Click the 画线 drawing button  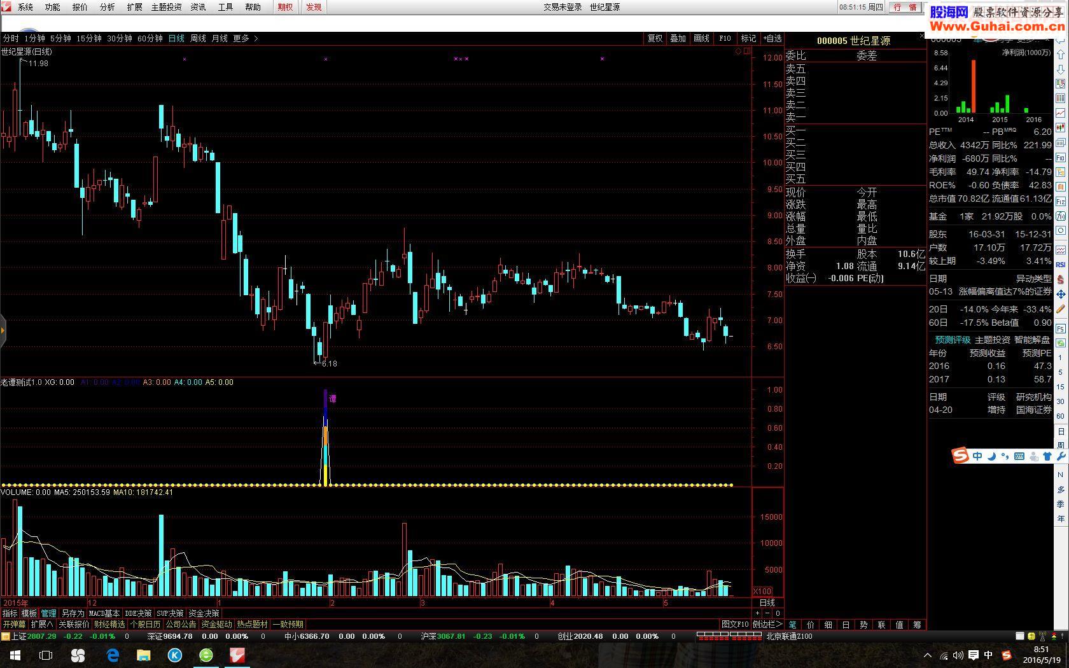pyautogui.click(x=701, y=39)
